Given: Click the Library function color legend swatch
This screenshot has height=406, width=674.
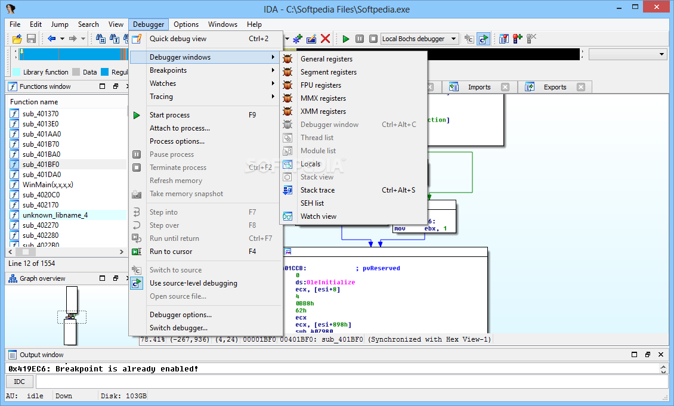Looking at the screenshot, I should [x=17, y=72].
